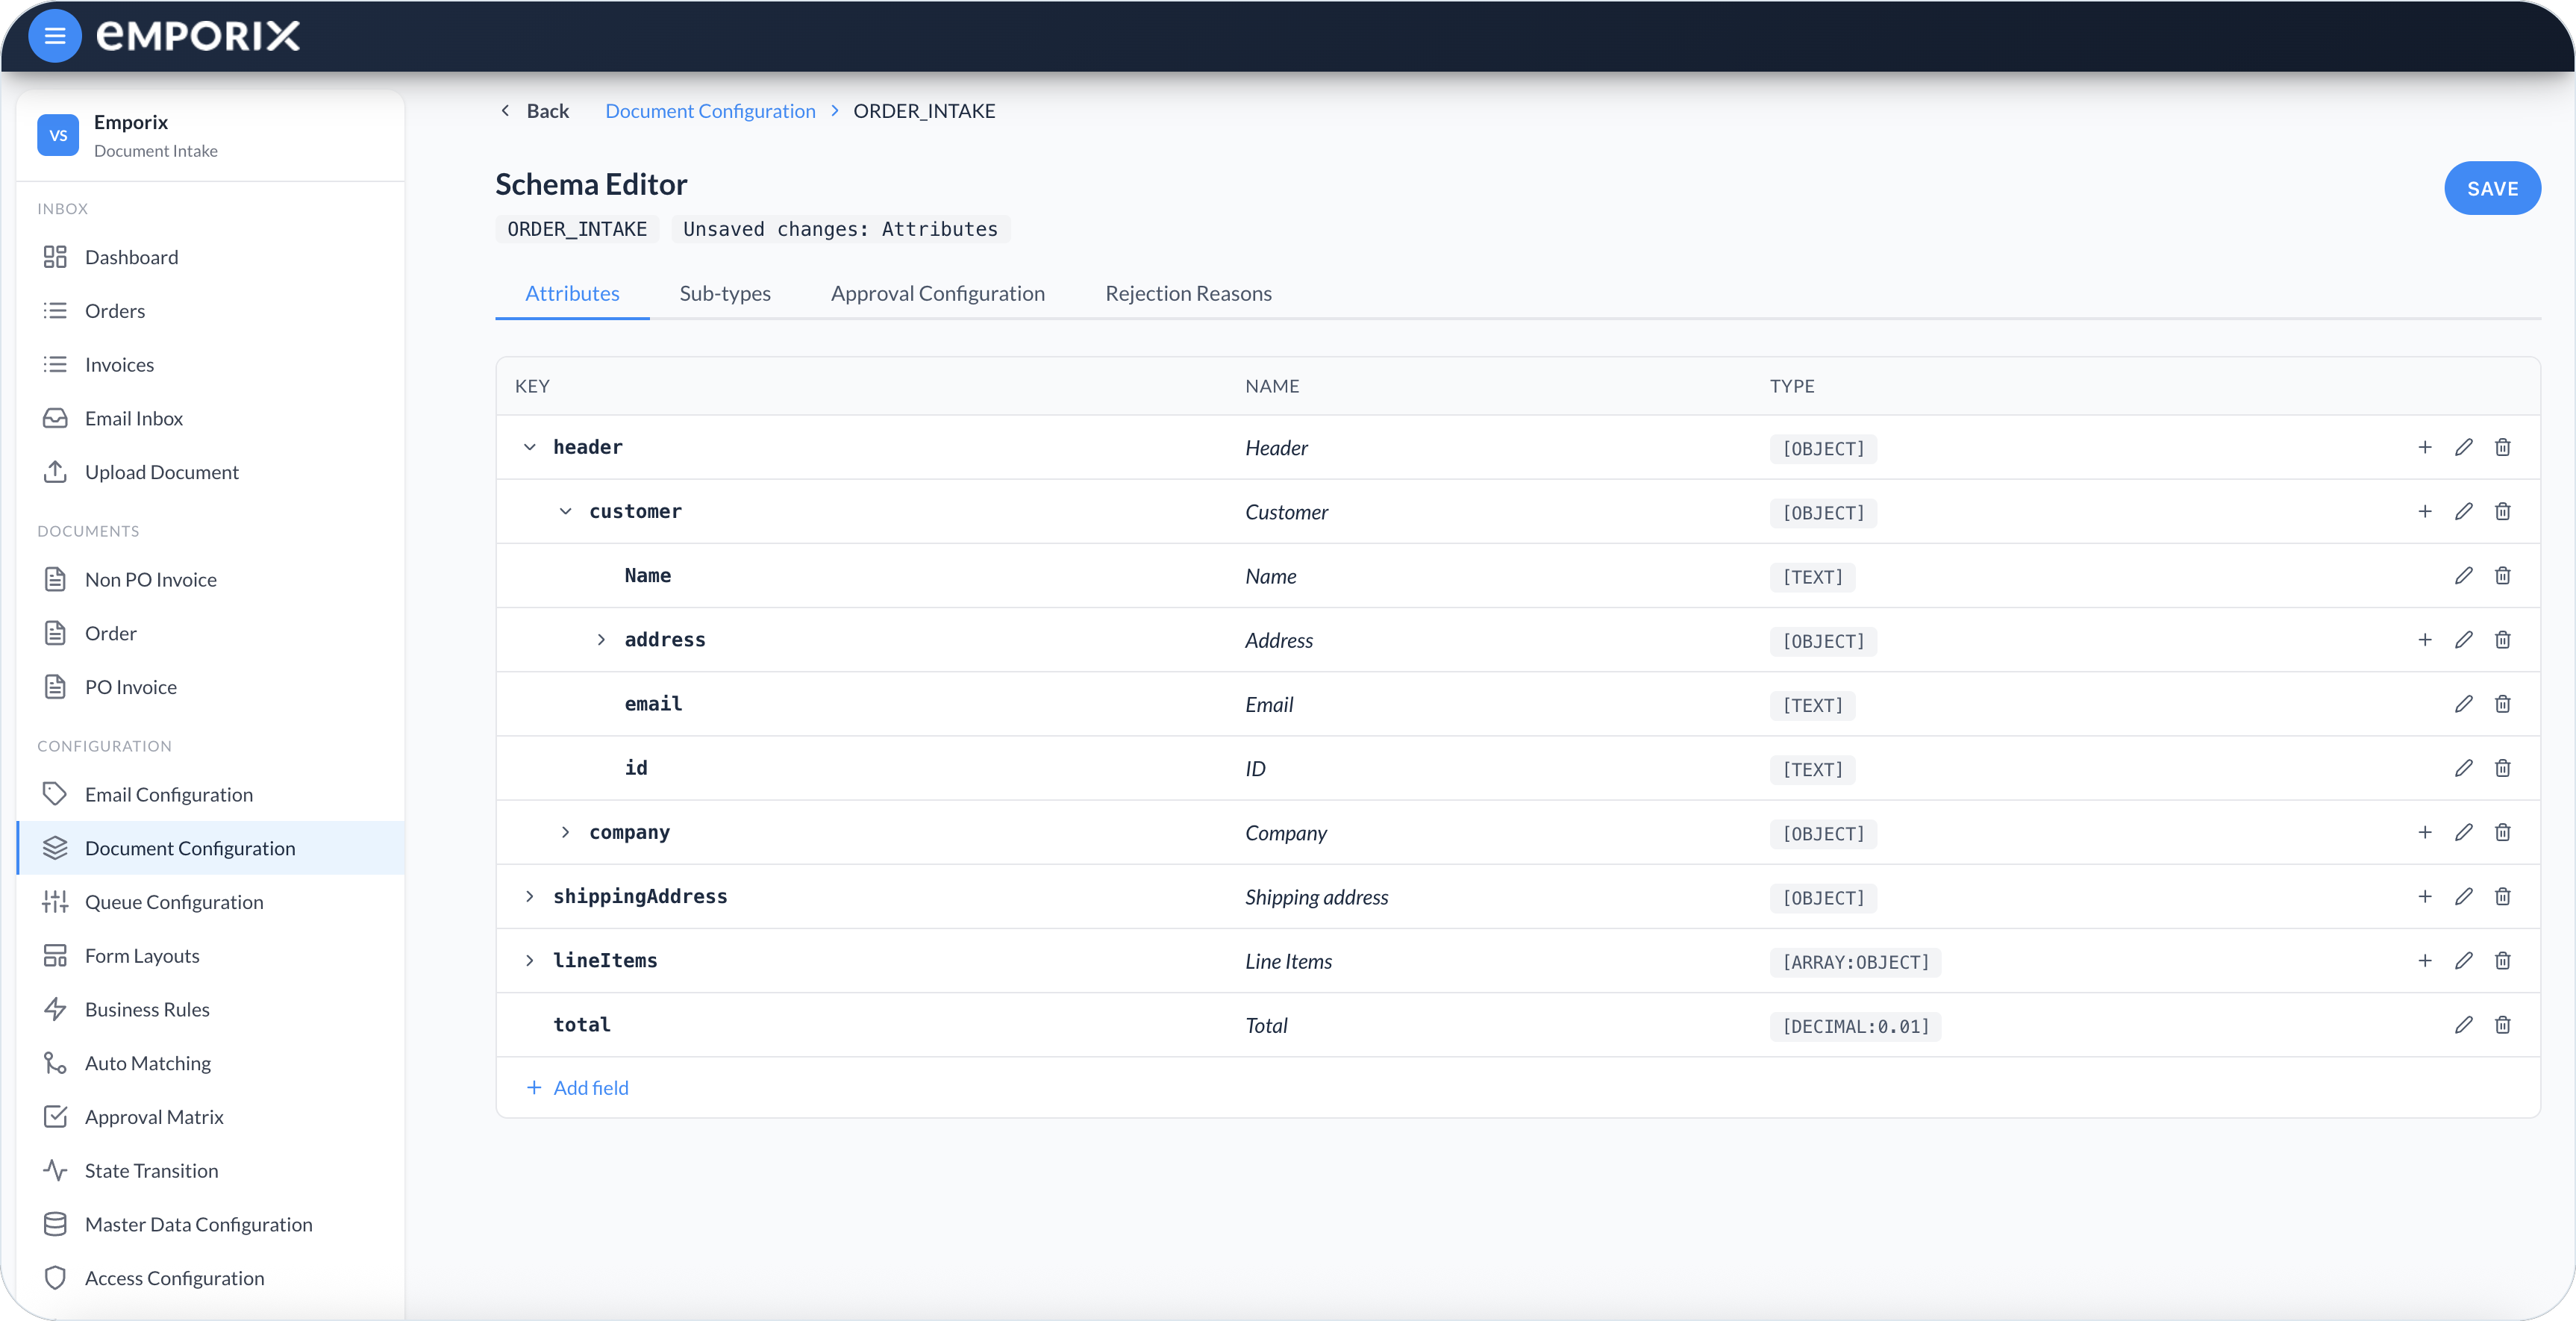
Task: Open Document Configuration breadcrumb link
Action: pyautogui.click(x=710, y=111)
